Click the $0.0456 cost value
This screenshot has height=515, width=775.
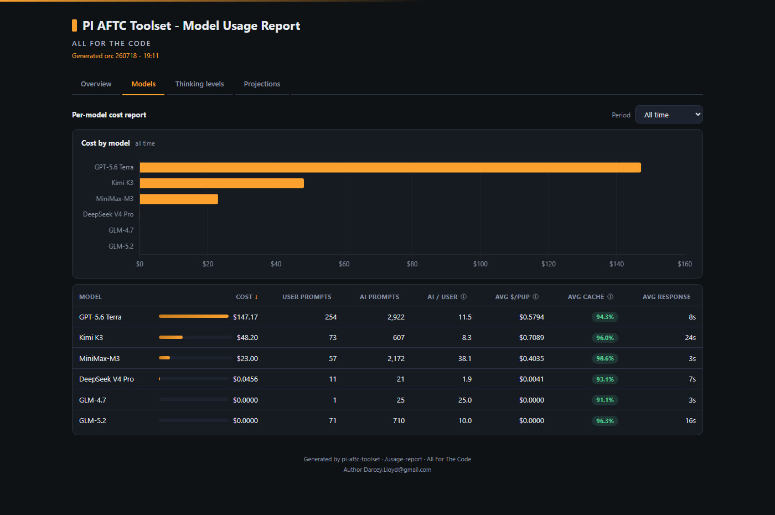(245, 379)
